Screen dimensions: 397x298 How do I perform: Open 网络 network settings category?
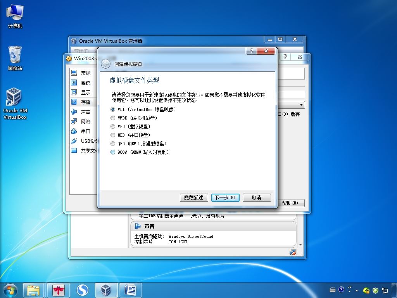pos(83,121)
